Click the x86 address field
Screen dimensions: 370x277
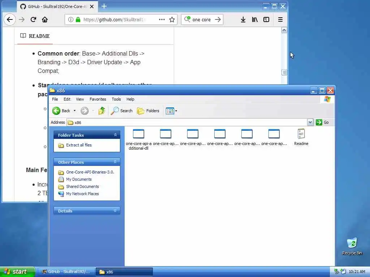pos(187,123)
